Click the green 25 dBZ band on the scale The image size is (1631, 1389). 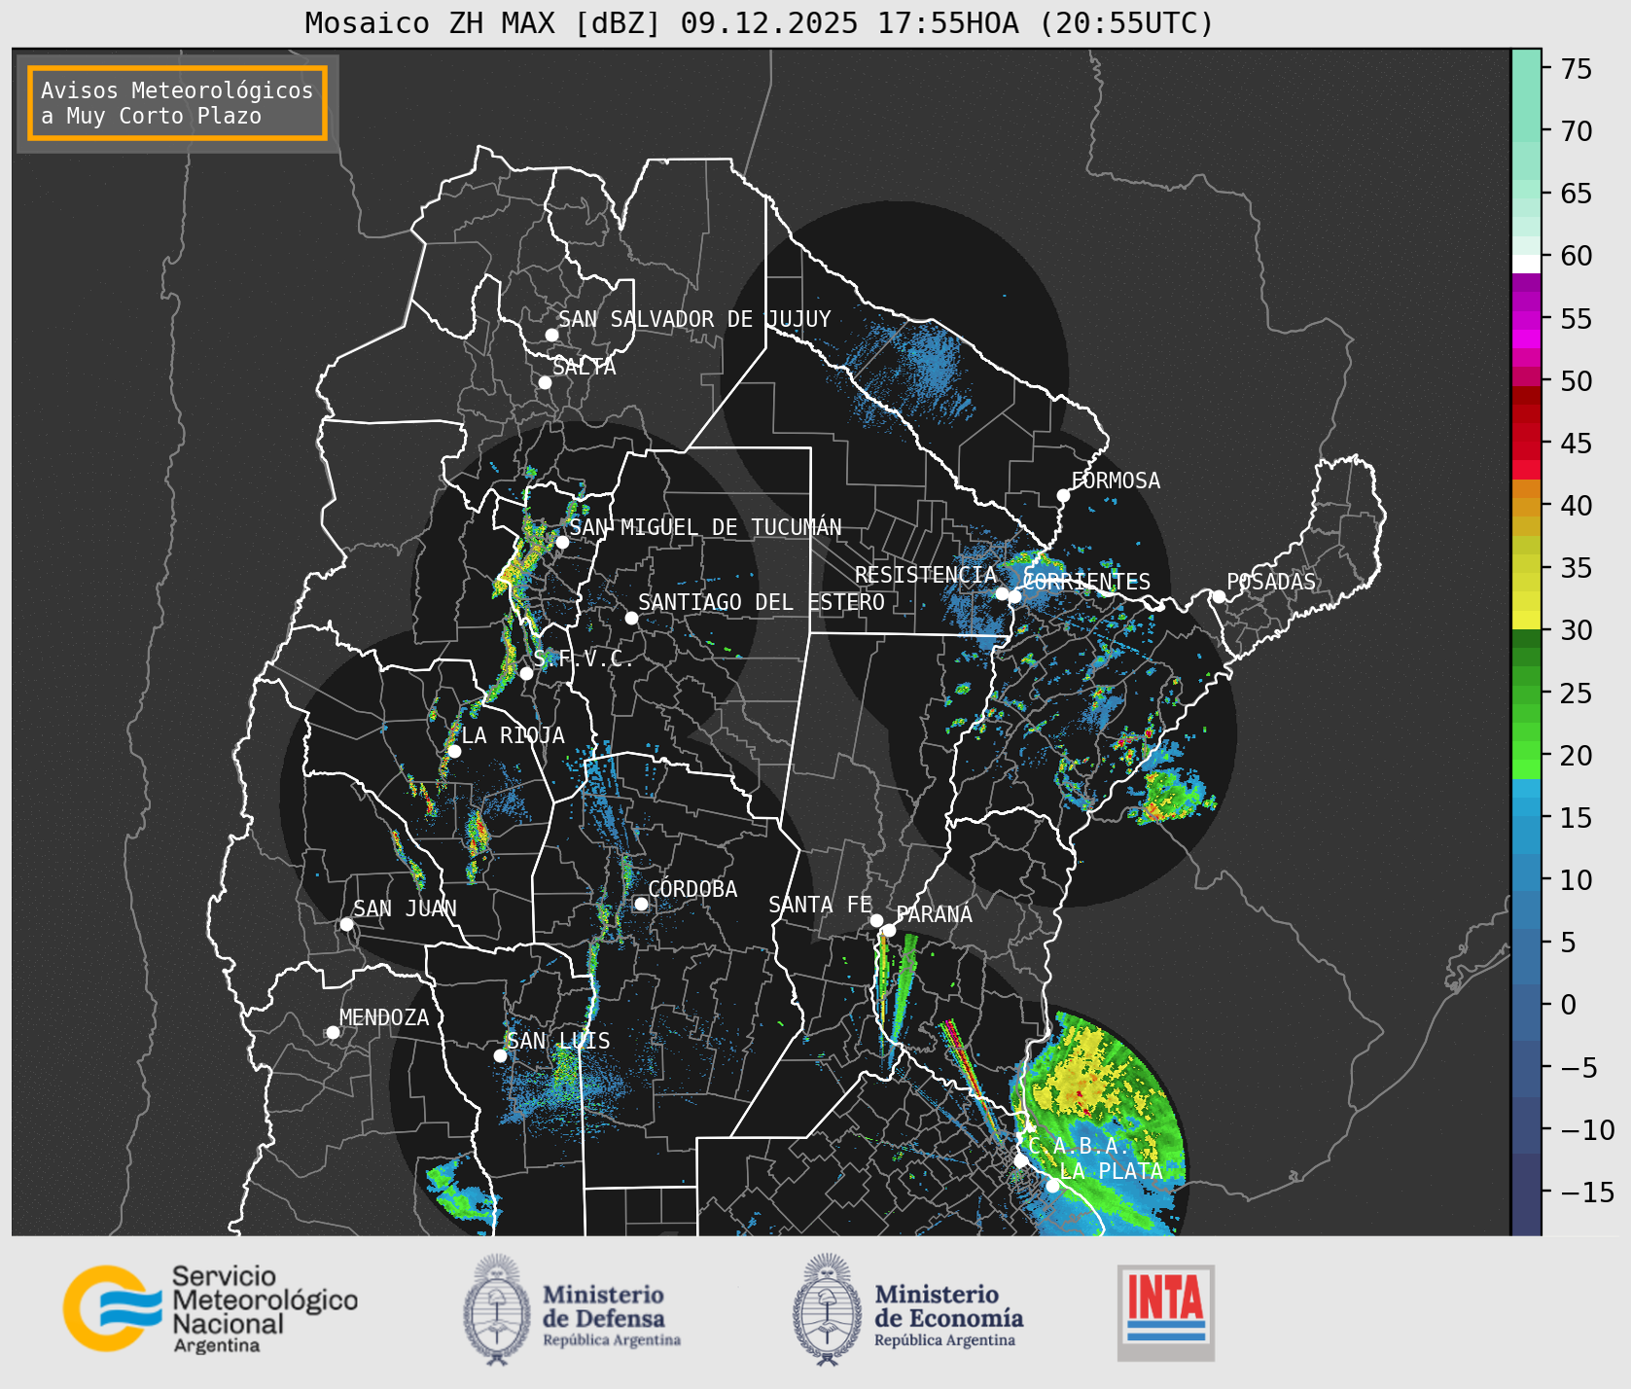(x=1526, y=694)
